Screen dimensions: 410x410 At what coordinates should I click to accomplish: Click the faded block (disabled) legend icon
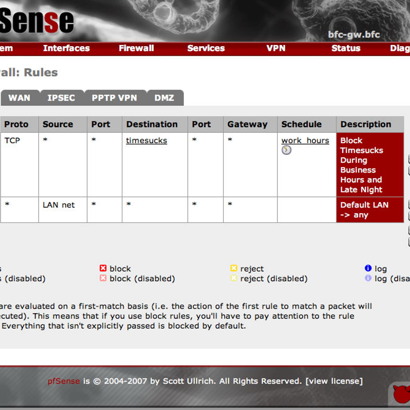[x=103, y=278]
